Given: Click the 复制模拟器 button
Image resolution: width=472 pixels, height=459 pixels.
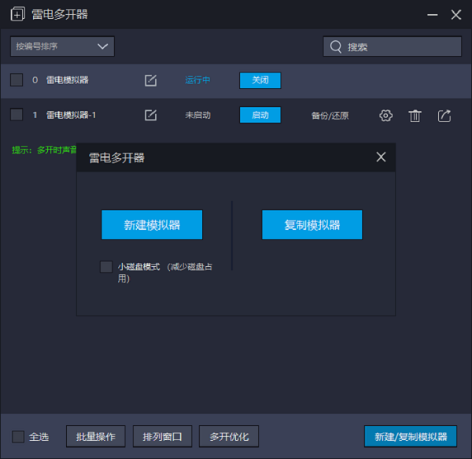Looking at the screenshot, I should [312, 224].
